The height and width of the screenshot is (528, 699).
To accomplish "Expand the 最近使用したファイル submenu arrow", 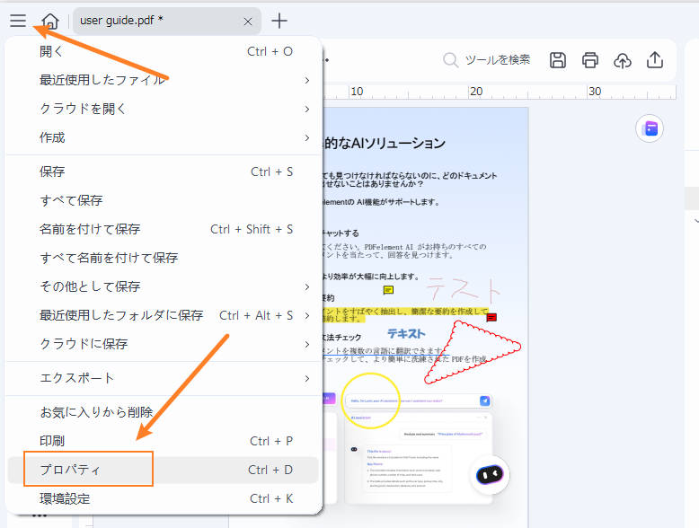I will coord(306,80).
